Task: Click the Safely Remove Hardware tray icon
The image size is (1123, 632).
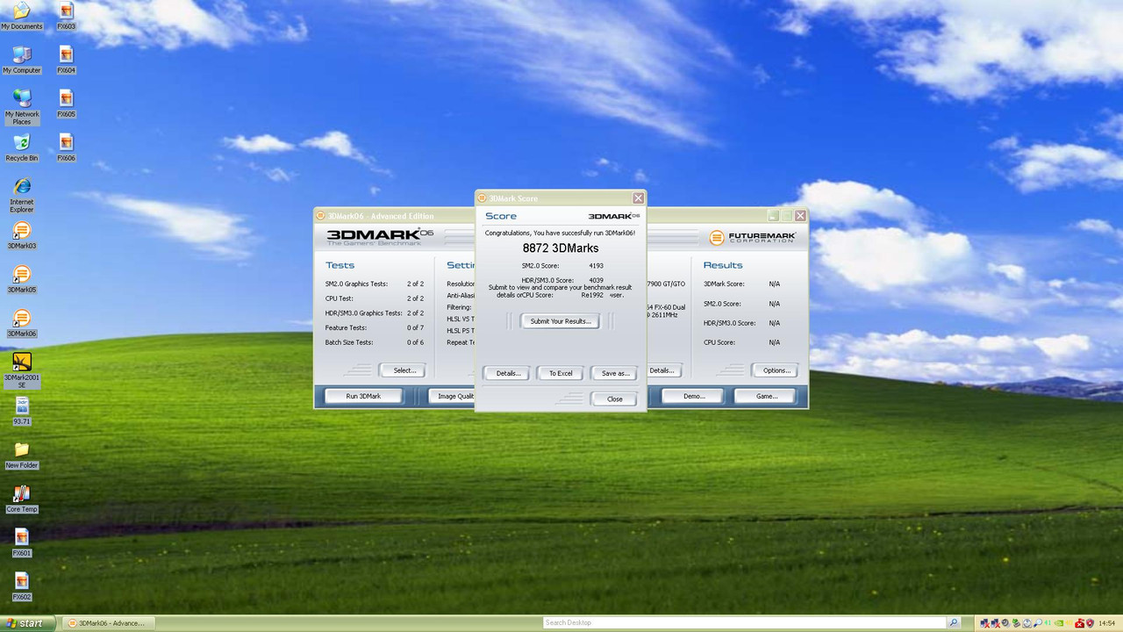Action: tap(1016, 623)
